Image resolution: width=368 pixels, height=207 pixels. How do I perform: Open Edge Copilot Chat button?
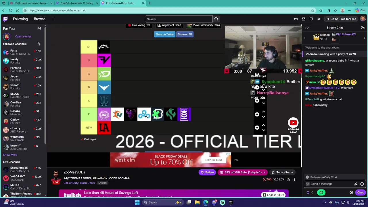click(x=360, y=10)
